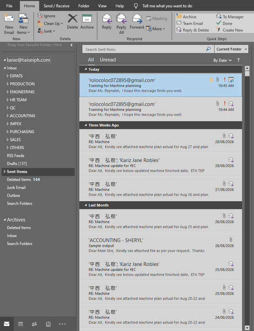254x331 pixels.
Task: Open the Junk Email folder
Action: pos(16,187)
